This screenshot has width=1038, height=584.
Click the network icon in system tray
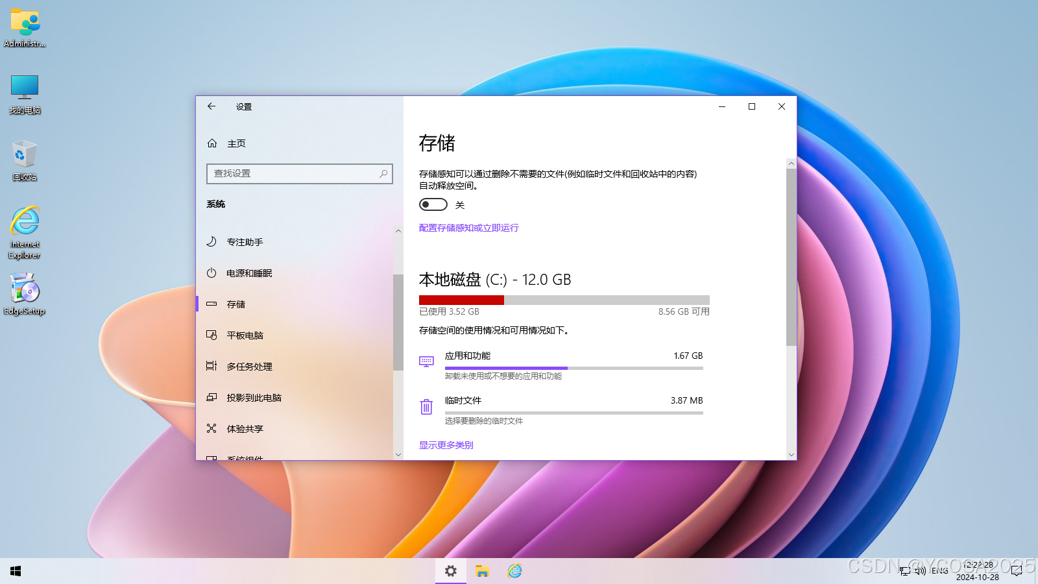pos(905,571)
